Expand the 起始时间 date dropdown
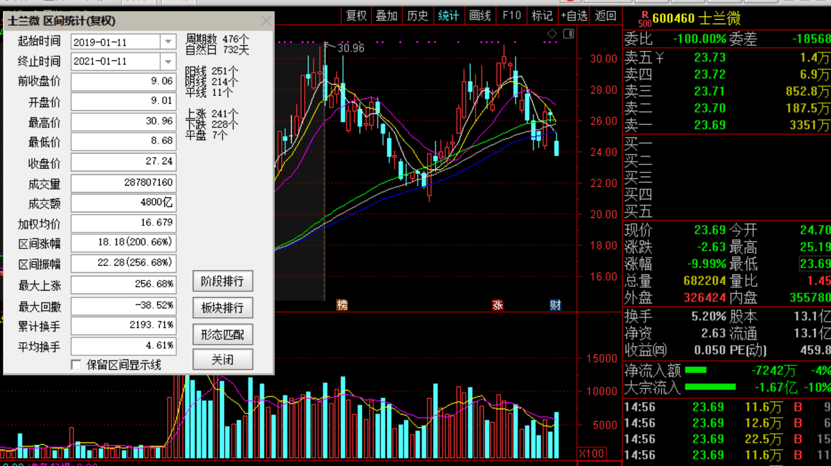Image resolution: width=831 pixels, height=466 pixels. (168, 42)
